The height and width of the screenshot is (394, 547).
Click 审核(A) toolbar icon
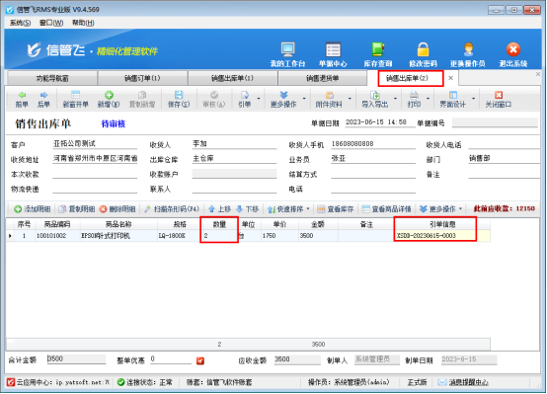(x=214, y=100)
